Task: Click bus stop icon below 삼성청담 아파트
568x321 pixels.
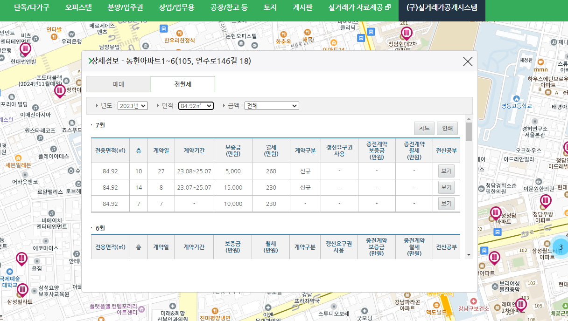Action: click(x=498, y=232)
